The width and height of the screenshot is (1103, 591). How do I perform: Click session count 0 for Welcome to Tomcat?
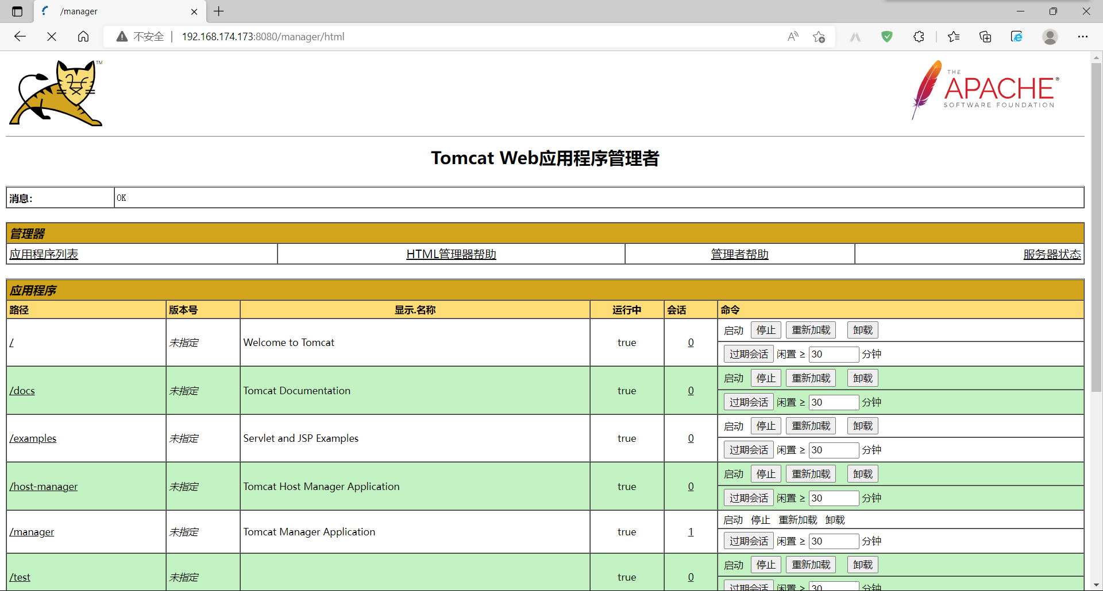[691, 343]
